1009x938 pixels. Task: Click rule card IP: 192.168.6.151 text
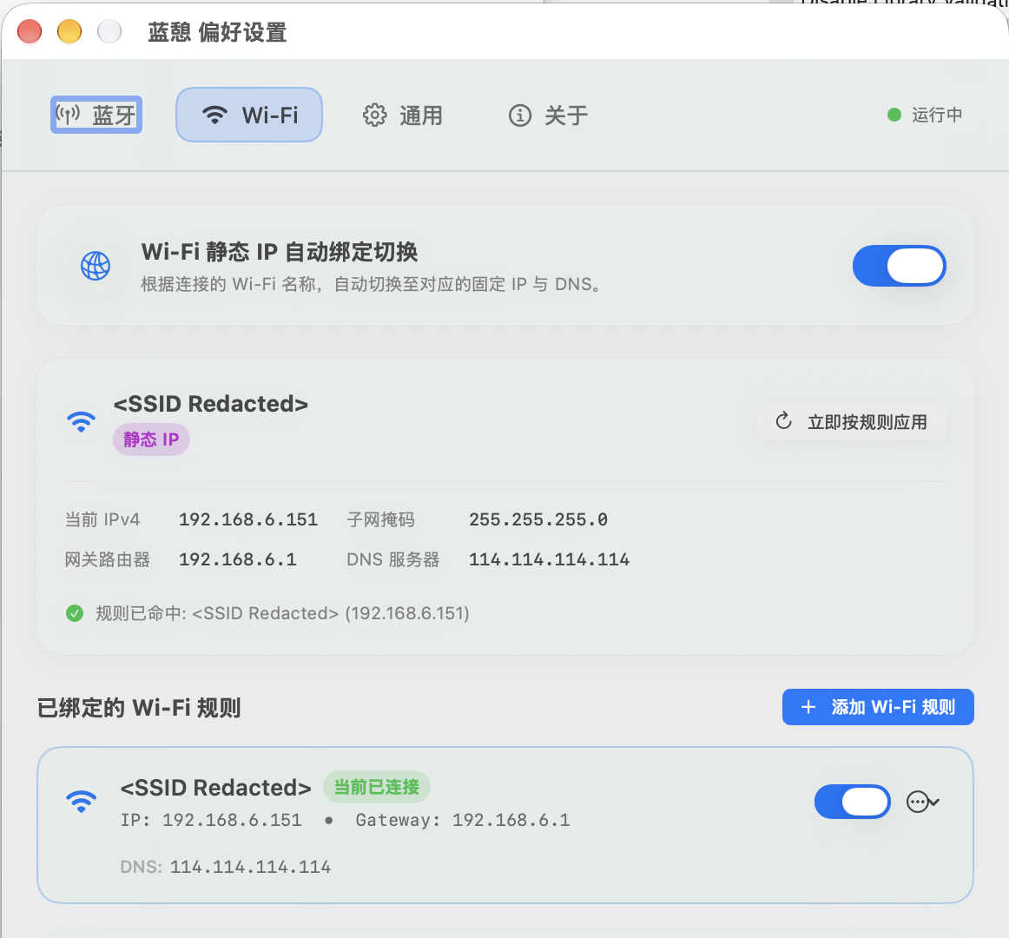point(211,820)
